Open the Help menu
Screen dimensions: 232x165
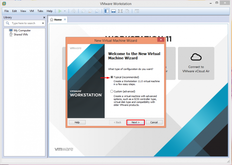coord(50,11)
